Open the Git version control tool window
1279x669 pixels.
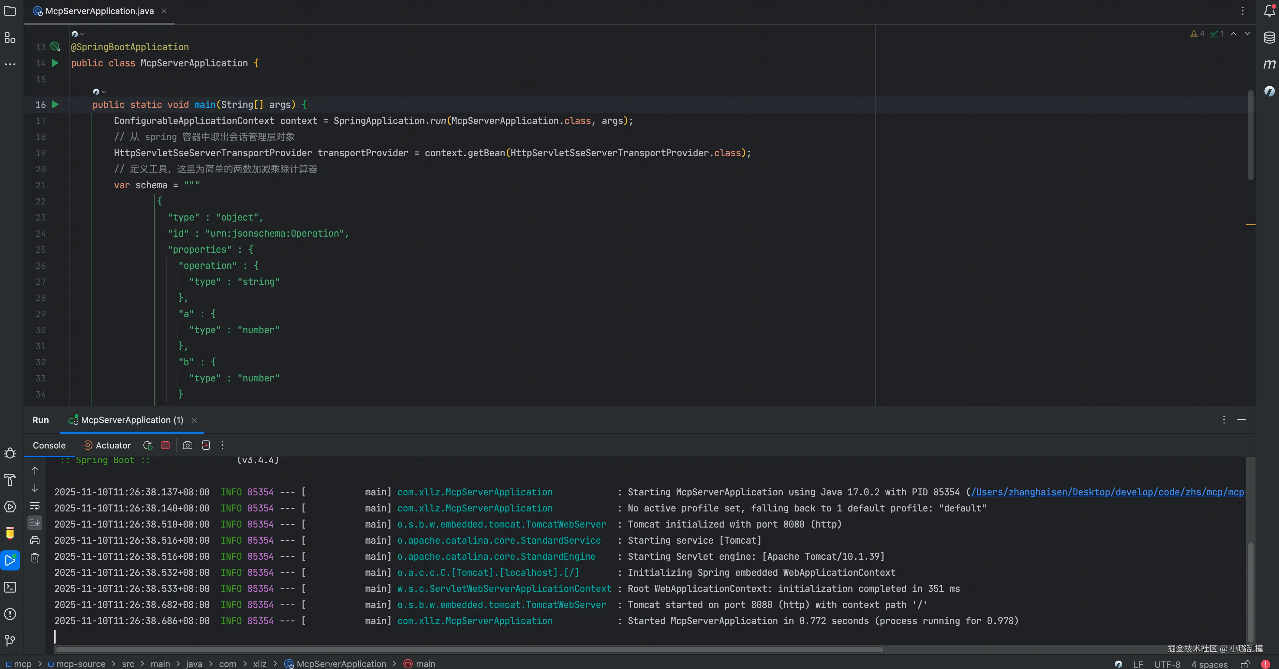tap(10, 641)
